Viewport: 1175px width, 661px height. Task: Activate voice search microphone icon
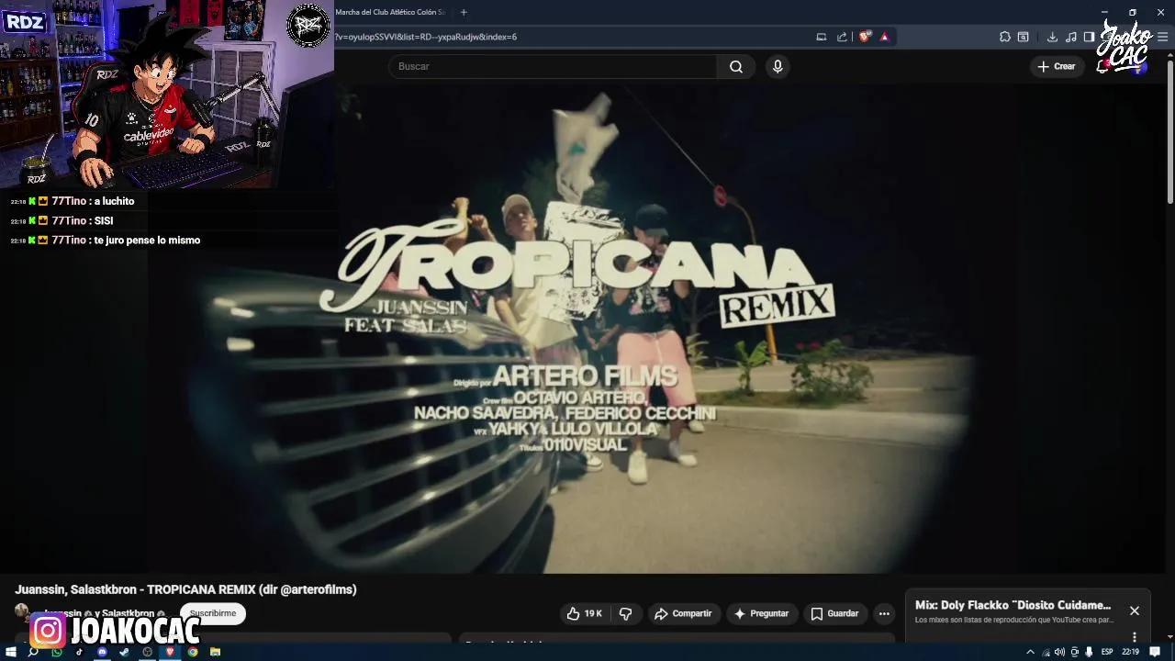point(778,66)
